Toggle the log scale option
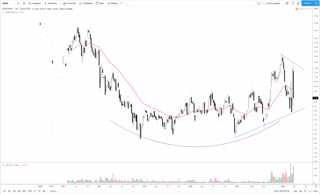 pyautogui.click(x=310, y=191)
